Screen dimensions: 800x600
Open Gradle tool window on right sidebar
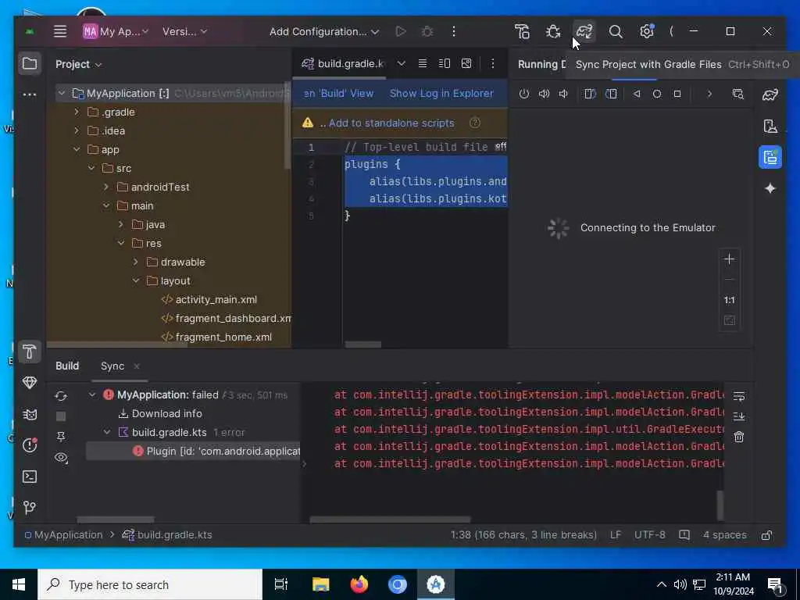coord(770,95)
